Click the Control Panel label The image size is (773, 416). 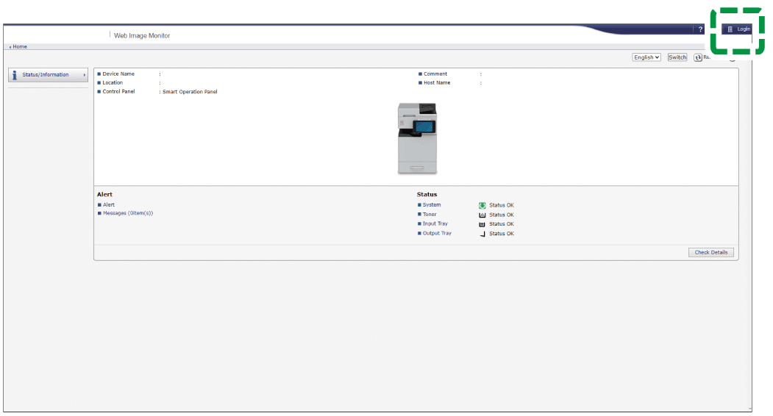tap(118, 92)
